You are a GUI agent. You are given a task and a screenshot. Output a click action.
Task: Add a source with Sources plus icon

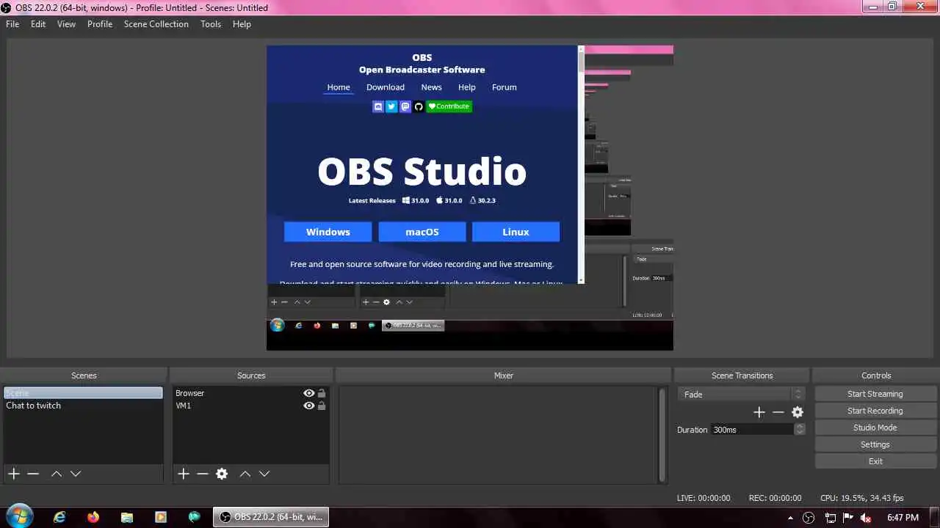tap(184, 474)
